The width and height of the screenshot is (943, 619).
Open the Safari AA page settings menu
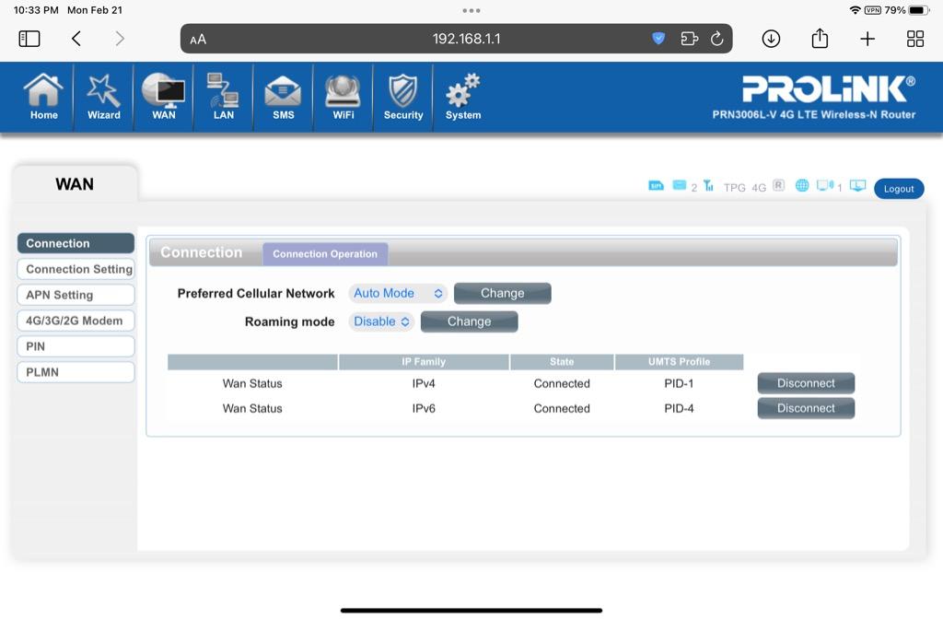pyautogui.click(x=198, y=39)
